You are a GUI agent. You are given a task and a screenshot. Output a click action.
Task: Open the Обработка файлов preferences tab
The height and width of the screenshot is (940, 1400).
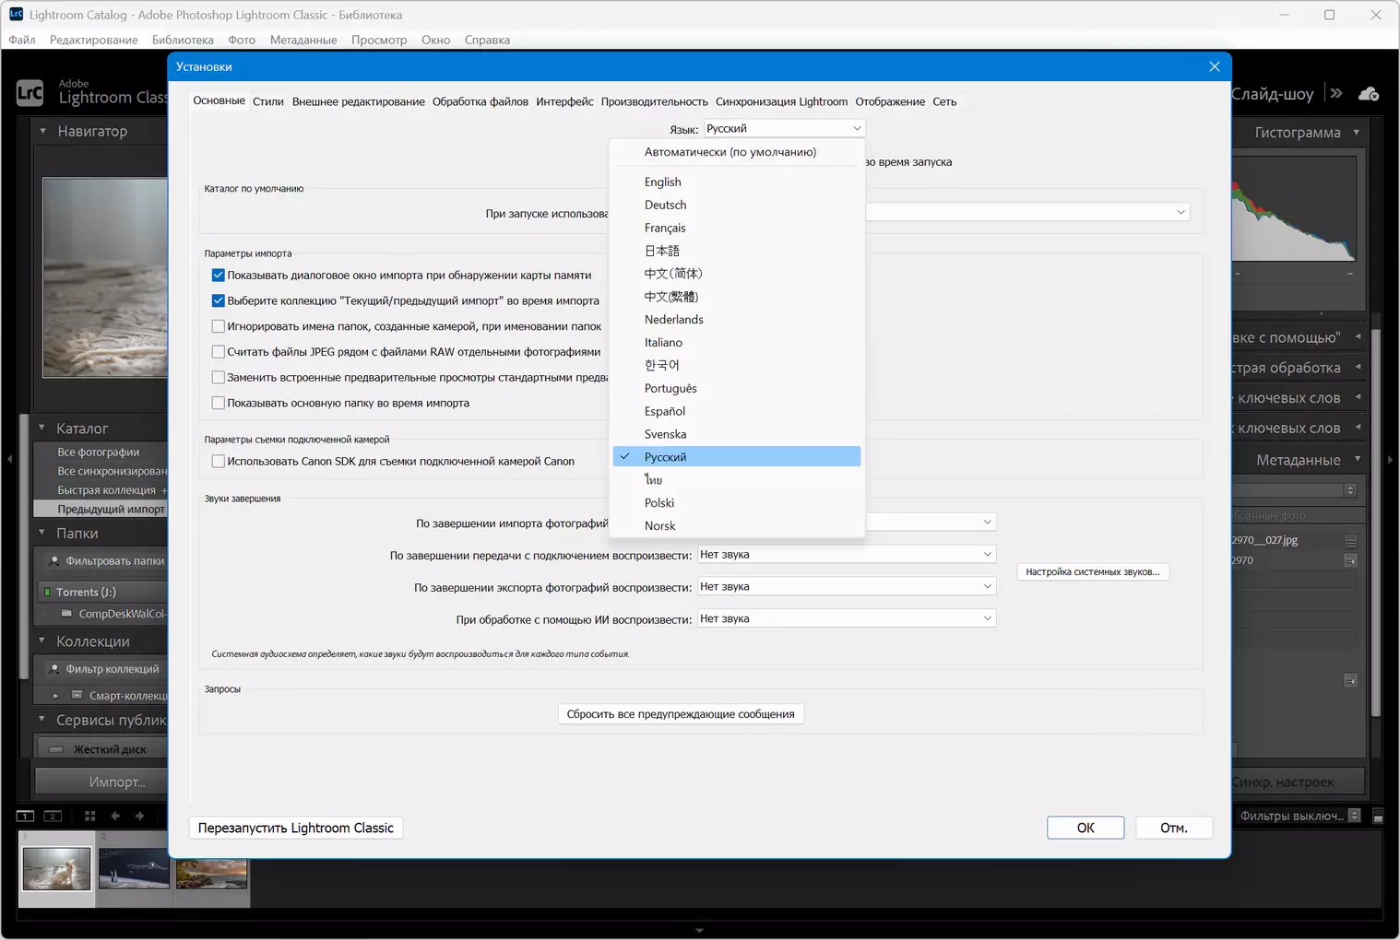pyautogui.click(x=481, y=101)
